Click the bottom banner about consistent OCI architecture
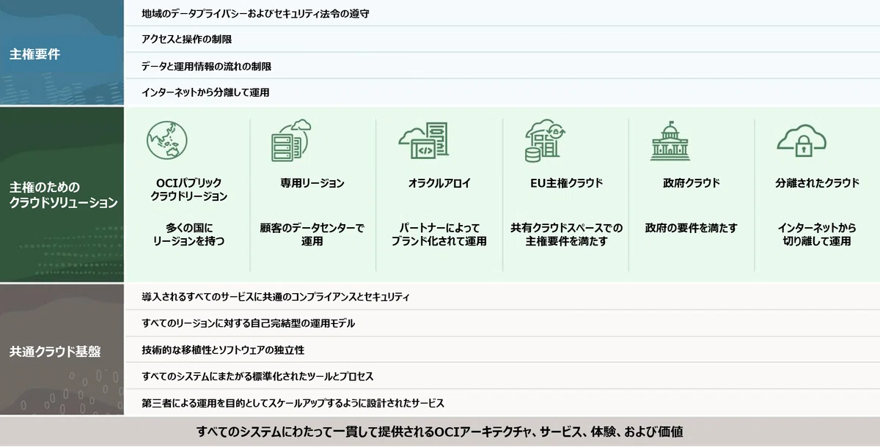 (440, 432)
